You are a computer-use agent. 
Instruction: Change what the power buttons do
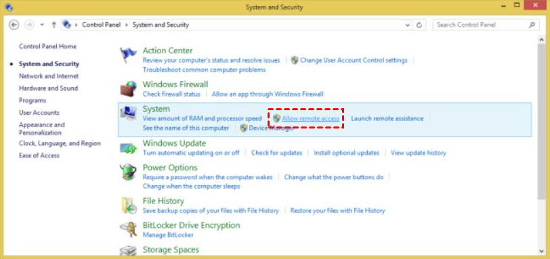[x=334, y=177]
